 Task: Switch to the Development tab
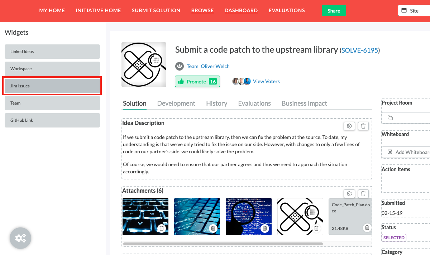tap(176, 103)
